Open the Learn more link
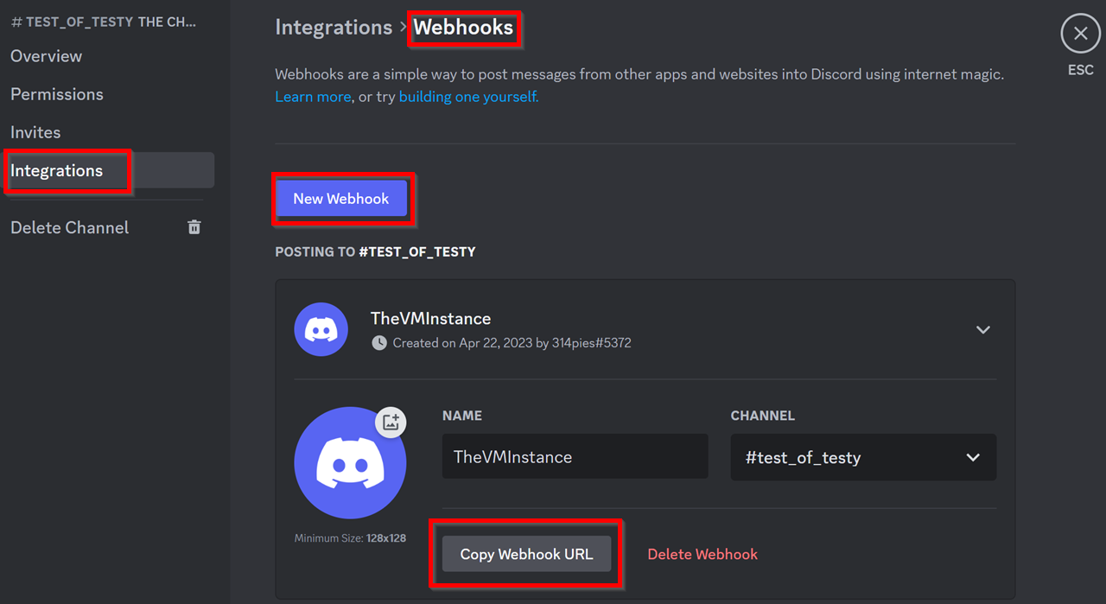The image size is (1106, 604). click(313, 97)
